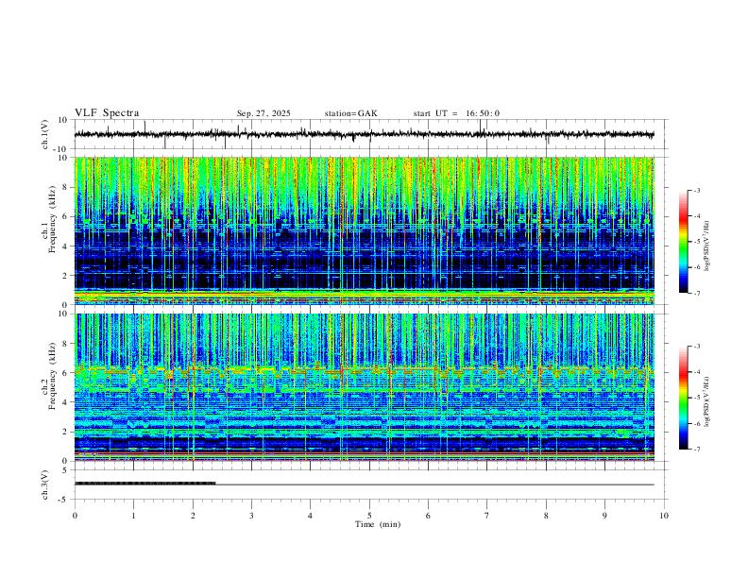The width and height of the screenshot is (748, 578).
Task: Click the '0' tick on time axis
Action: pos(75,516)
